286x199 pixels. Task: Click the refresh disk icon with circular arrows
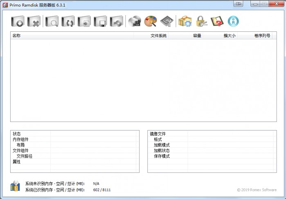pyautogui.click(x=68, y=21)
